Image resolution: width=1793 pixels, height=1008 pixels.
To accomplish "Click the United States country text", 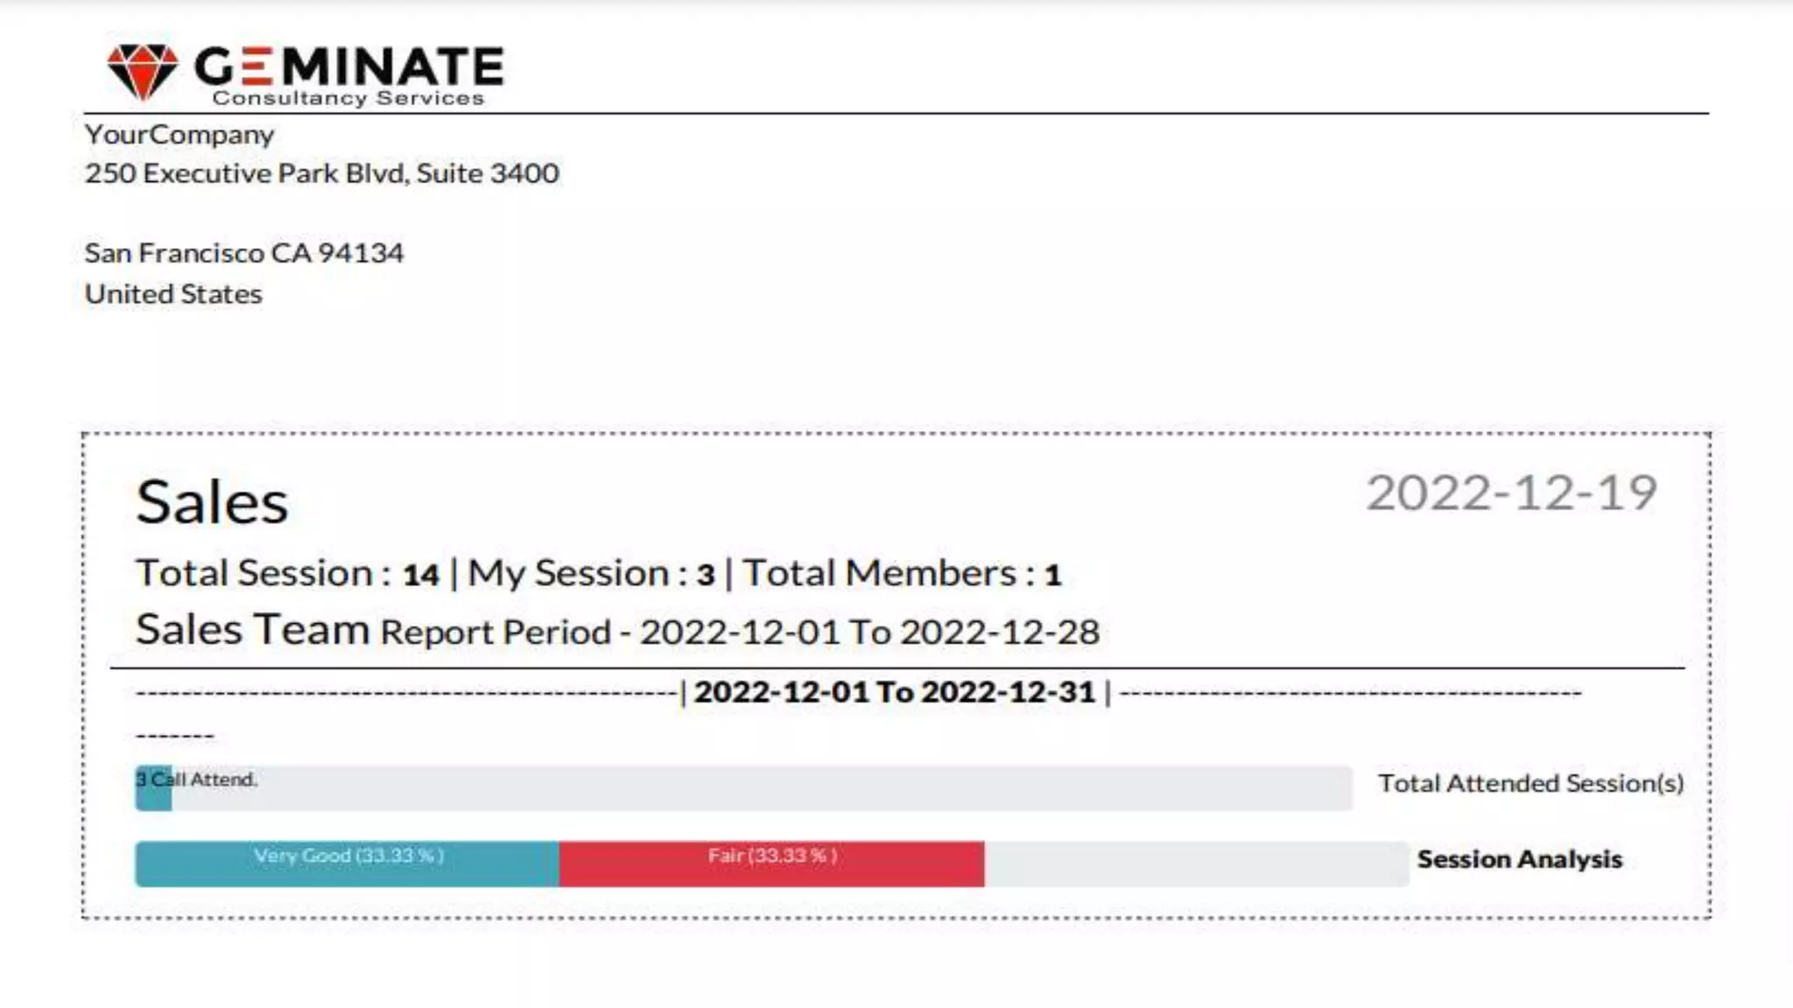I will [173, 294].
